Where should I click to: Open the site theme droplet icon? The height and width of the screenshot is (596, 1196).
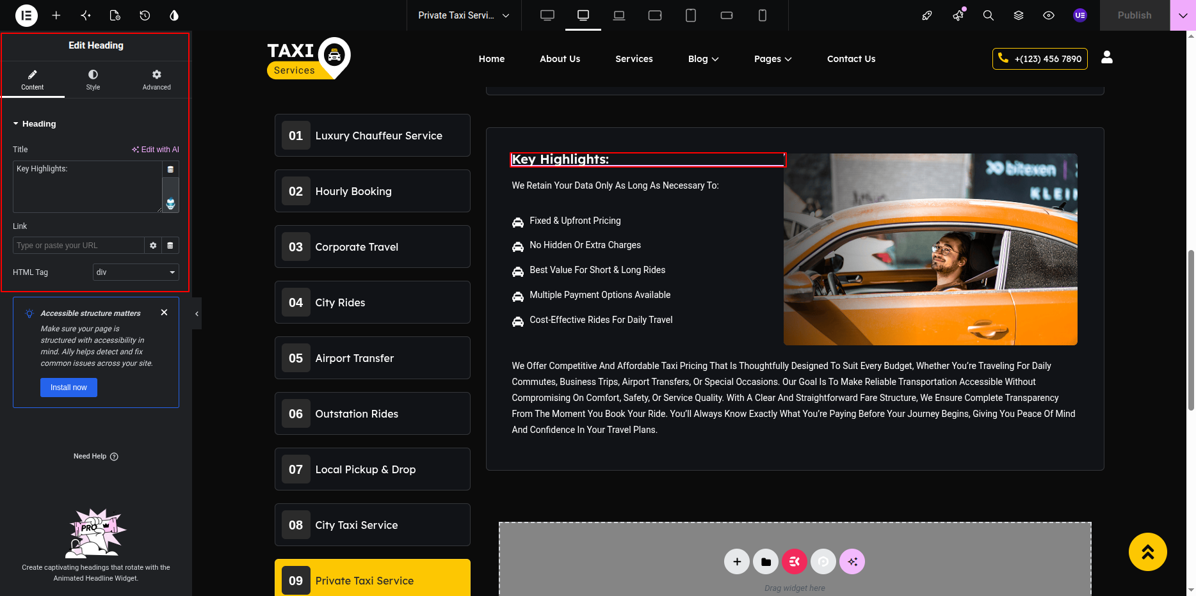coord(174,15)
